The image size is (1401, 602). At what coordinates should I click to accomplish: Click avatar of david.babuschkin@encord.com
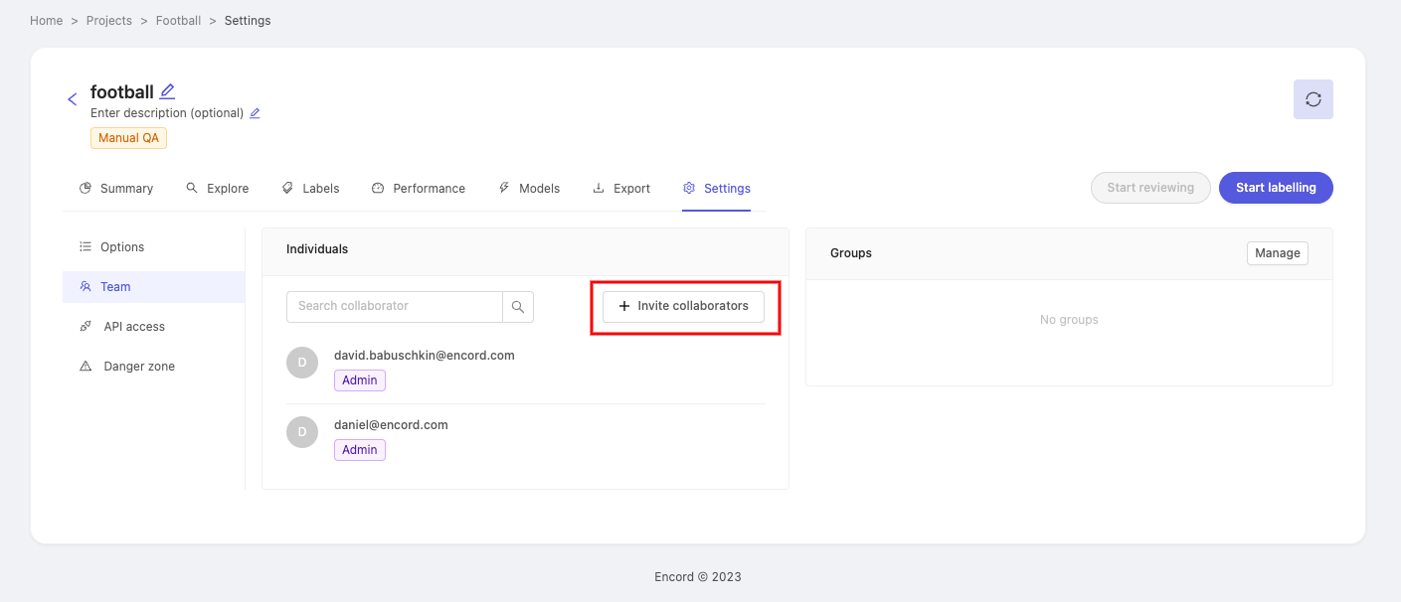(x=302, y=363)
